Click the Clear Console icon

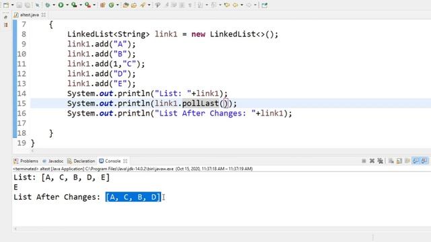pos(391,161)
